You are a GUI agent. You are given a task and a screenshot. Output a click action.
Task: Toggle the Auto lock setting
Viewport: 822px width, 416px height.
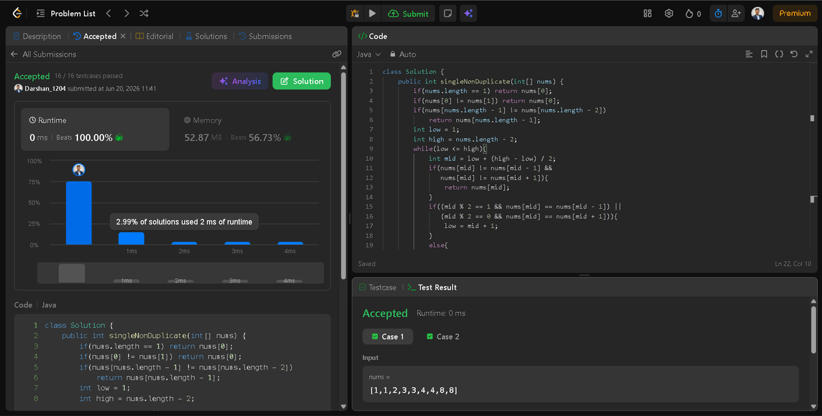click(x=403, y=54)
